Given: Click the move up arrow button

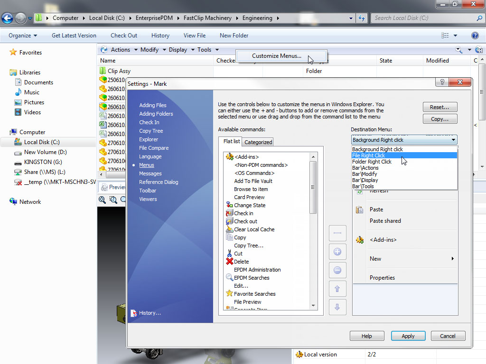Looking at the screenshot, I should (337, 289).
